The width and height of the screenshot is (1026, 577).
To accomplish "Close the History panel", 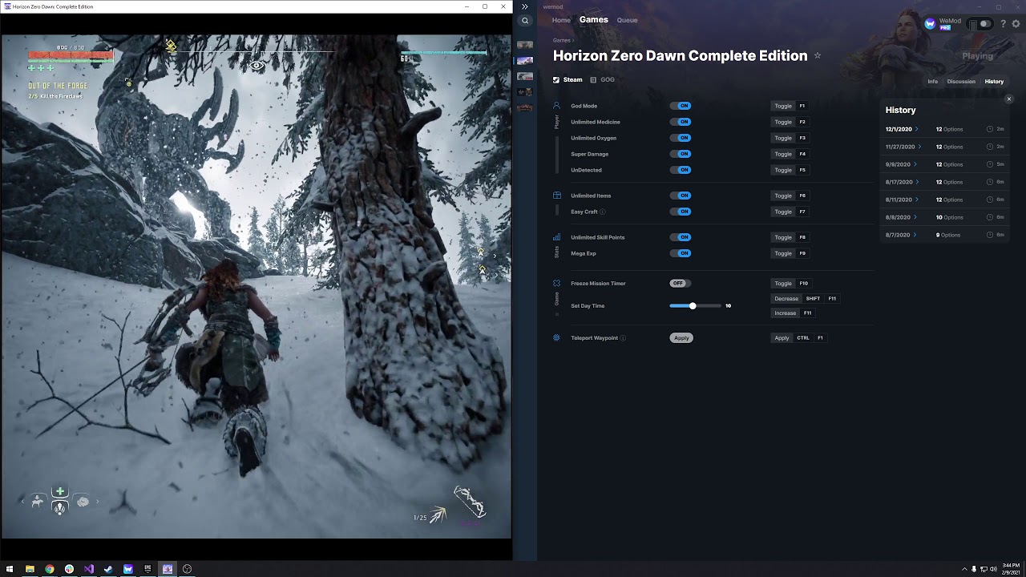I will (1009, 99).
